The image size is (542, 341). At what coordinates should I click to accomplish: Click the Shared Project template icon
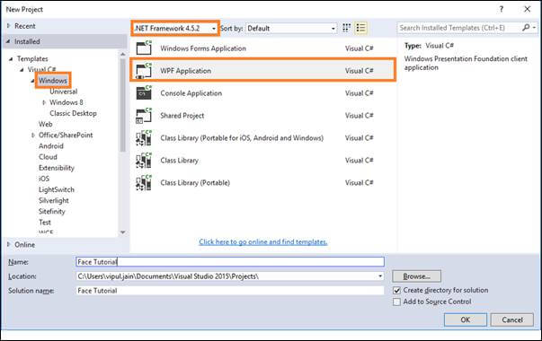point(144,115)
